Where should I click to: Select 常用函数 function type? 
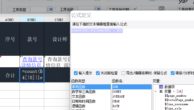coord(91,87)
